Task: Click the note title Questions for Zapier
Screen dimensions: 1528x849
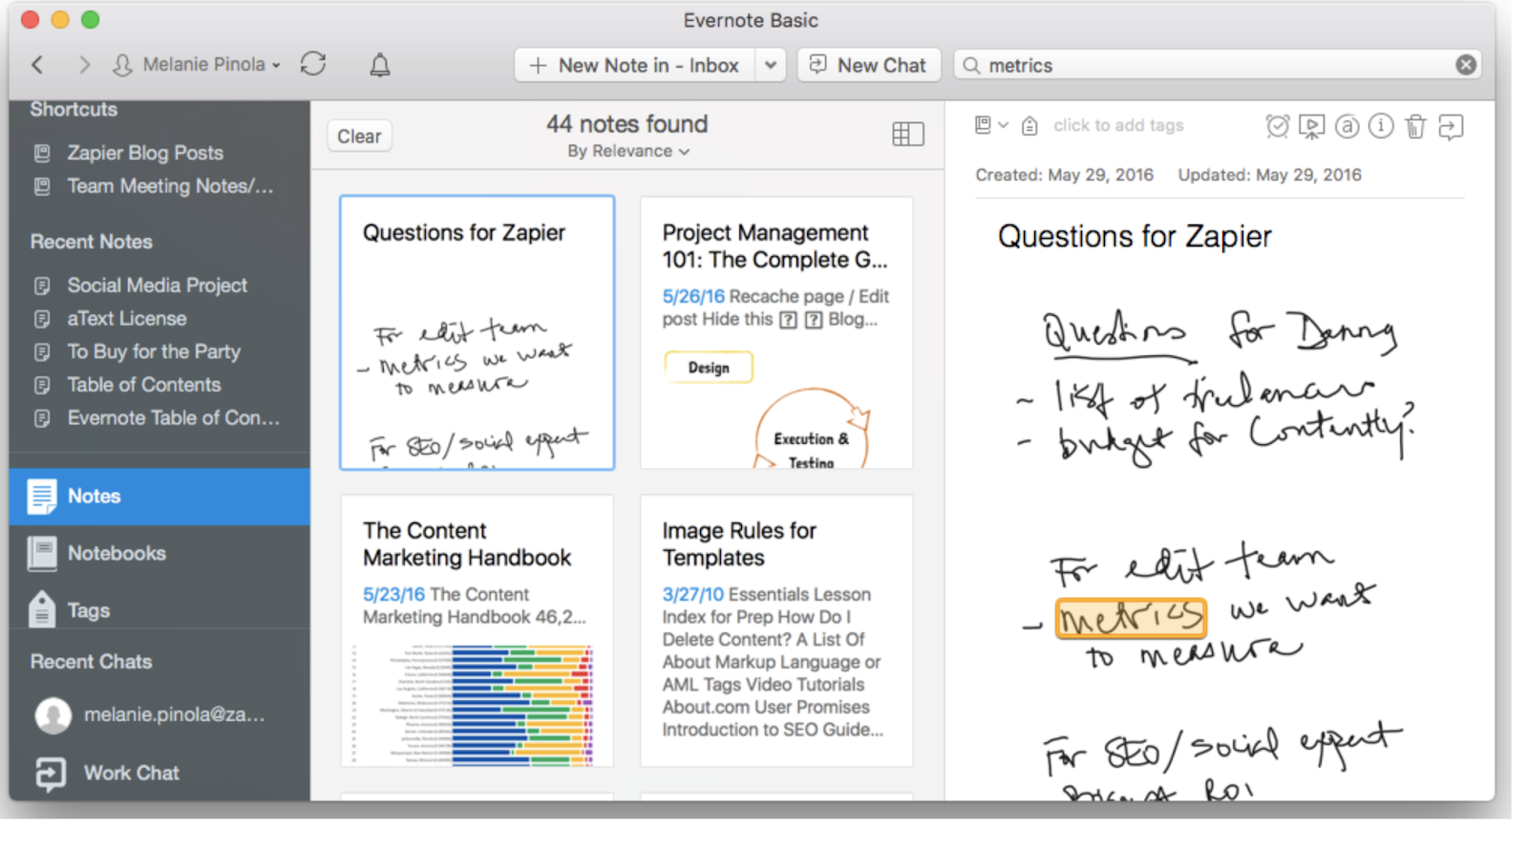Action: coord(1135,237)
